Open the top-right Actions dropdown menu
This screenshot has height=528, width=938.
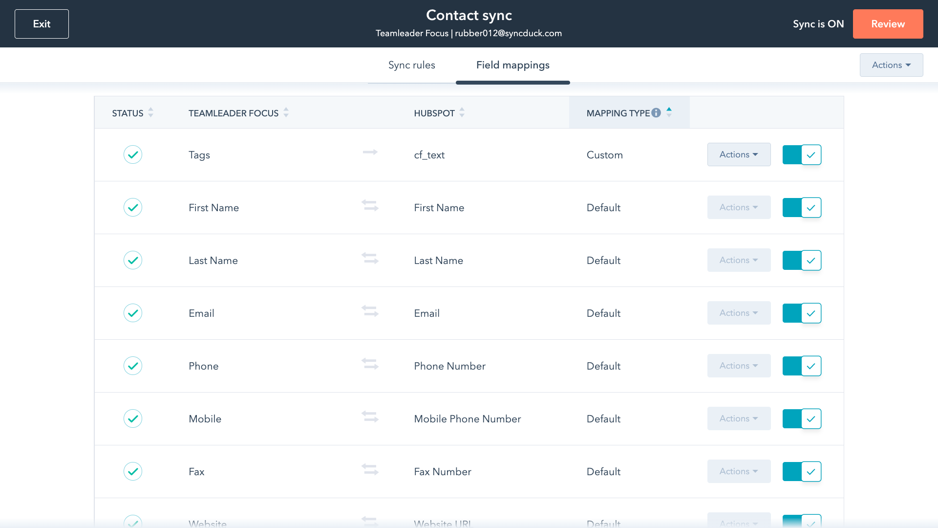point(891,65)
